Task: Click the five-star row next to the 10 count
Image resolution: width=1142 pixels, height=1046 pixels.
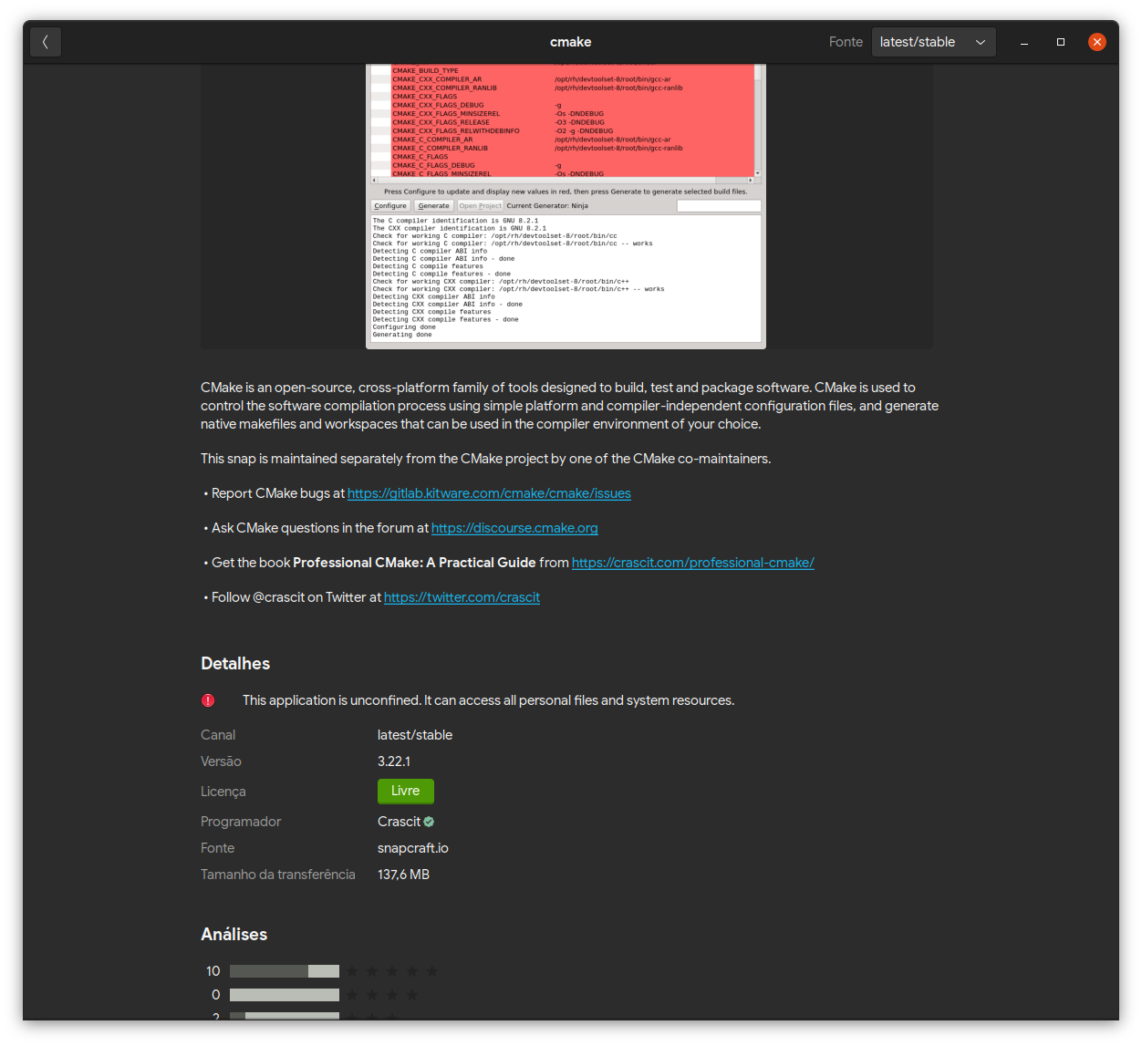Action: [x=392, y=971]
